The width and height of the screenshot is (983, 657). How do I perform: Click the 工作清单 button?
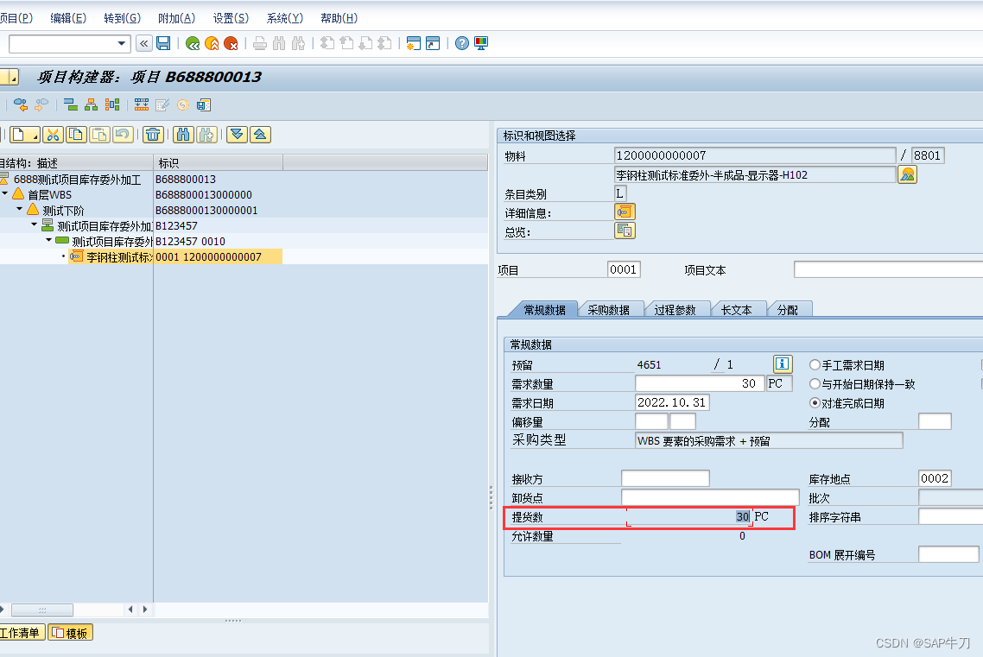[x=22, y=633]
